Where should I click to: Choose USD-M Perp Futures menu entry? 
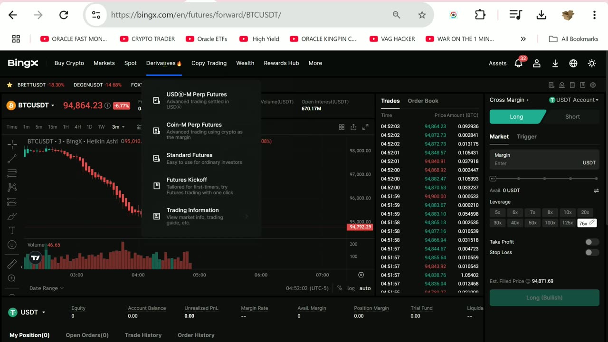(201, 100)
